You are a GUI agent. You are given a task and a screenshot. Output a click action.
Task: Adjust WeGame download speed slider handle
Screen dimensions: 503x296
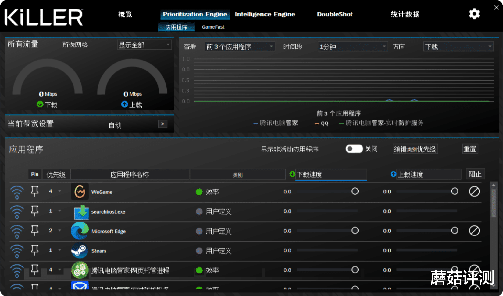coord(355,191)
